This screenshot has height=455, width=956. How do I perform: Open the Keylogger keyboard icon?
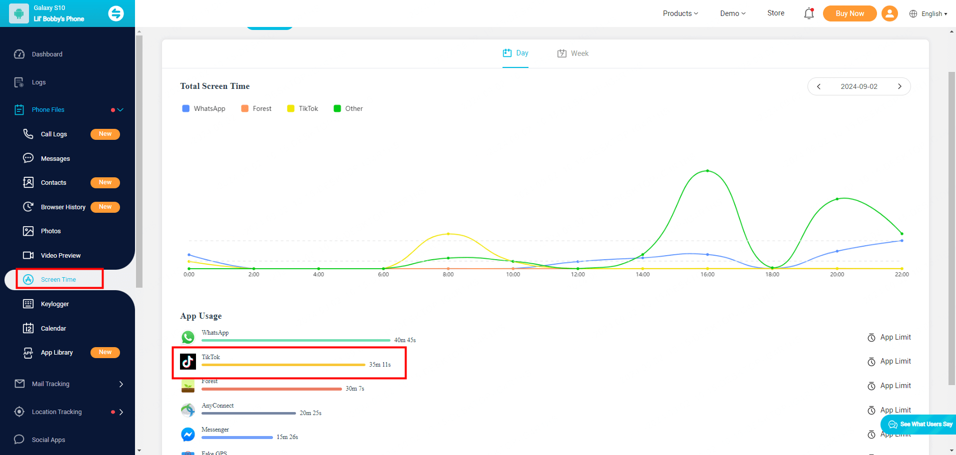28,304
